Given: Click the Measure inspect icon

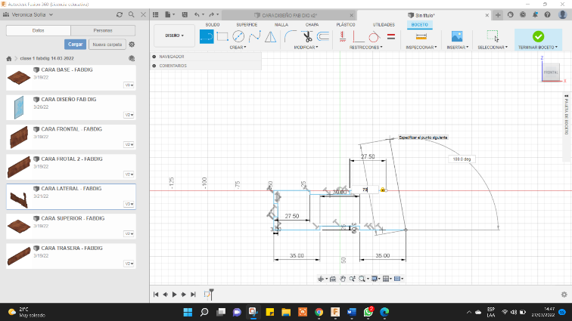Looking at the screenshot, I should 421,36.
